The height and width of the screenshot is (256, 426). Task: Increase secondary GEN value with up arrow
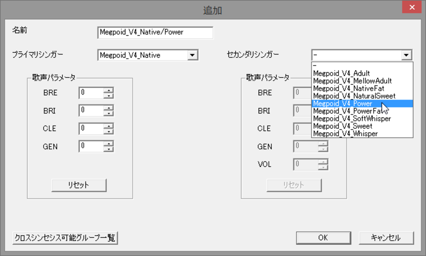323,144
